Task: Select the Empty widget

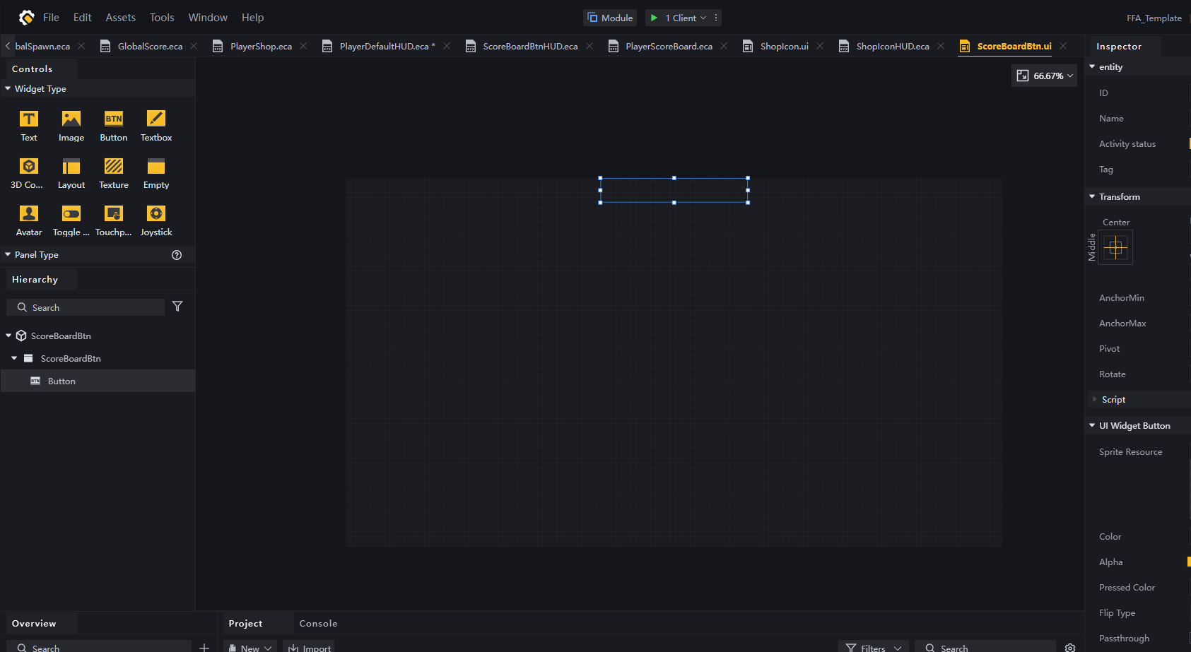Action: (156, 173)
